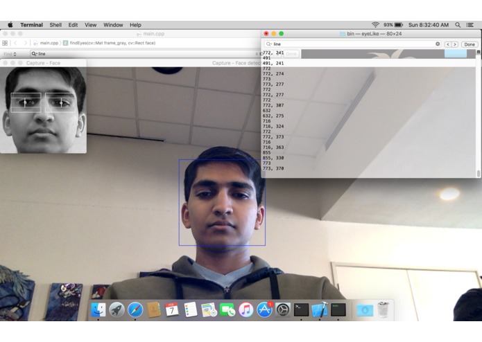Screen dimensions: 482x342
Task: Open Safari from the Dock
Action: click(x=135, y=309)
